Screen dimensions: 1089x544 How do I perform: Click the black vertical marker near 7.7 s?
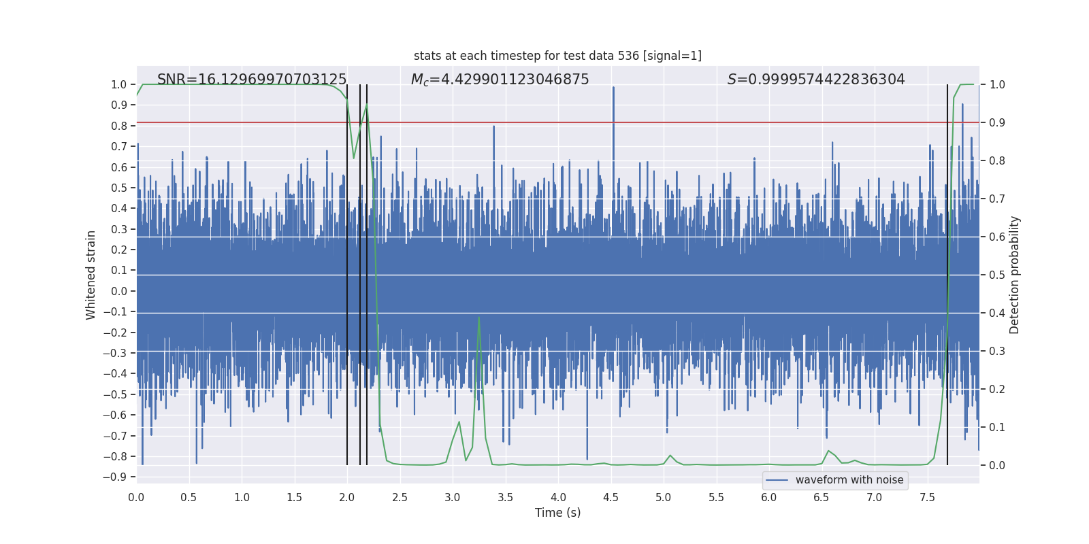click(947, 275)
